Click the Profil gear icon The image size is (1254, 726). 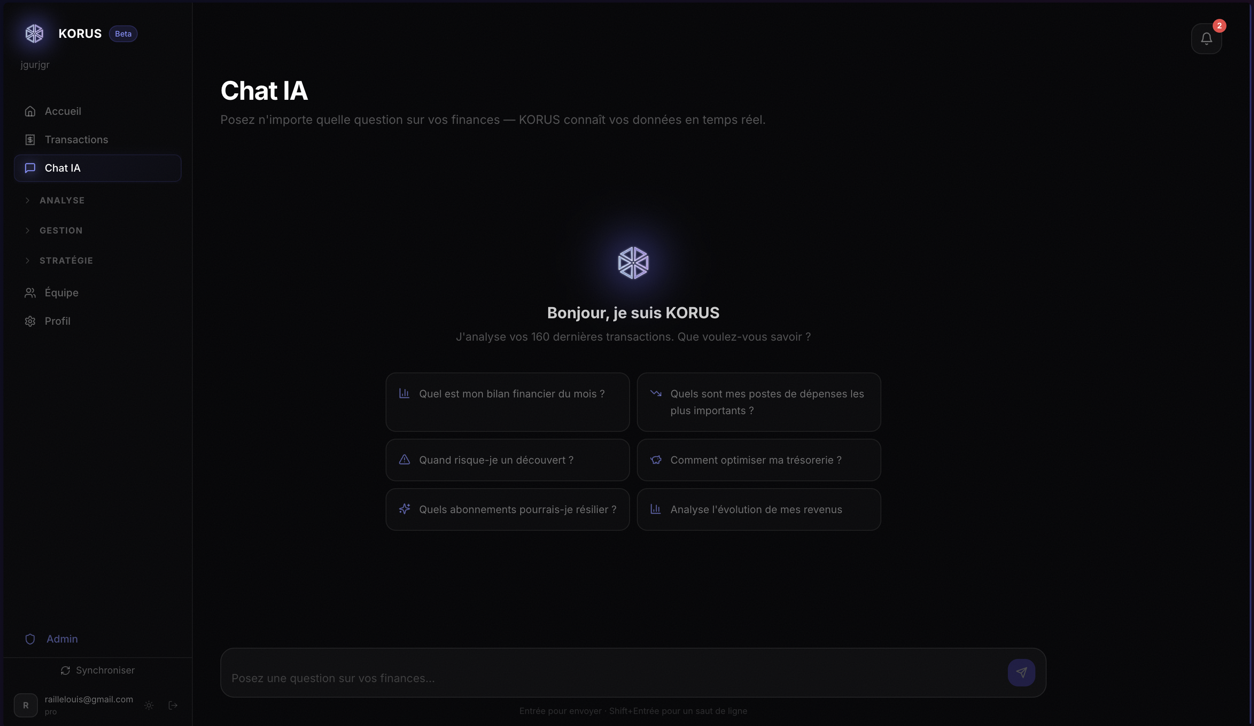point(30,321)
